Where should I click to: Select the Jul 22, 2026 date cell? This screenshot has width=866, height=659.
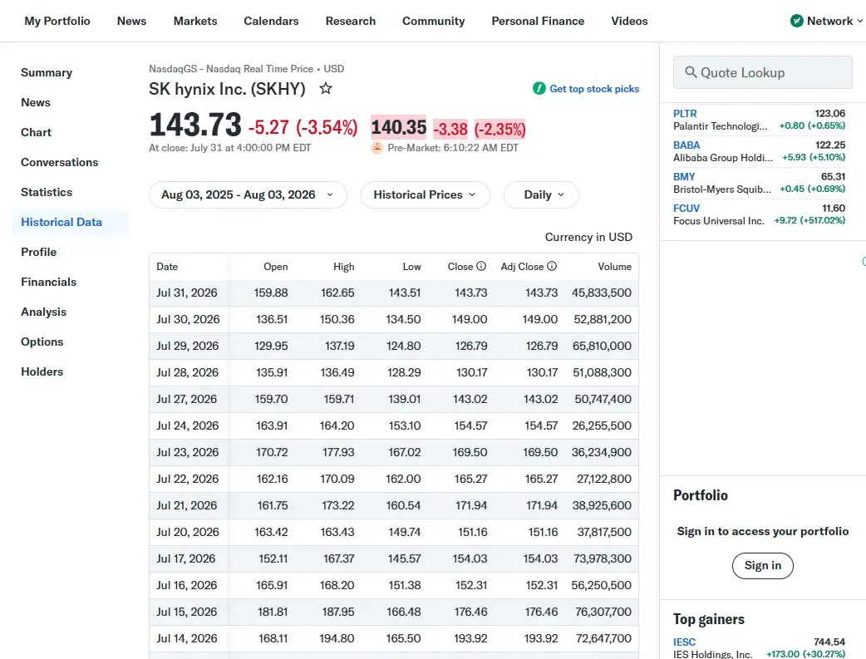pyautogui.click(x=187, y=479)
